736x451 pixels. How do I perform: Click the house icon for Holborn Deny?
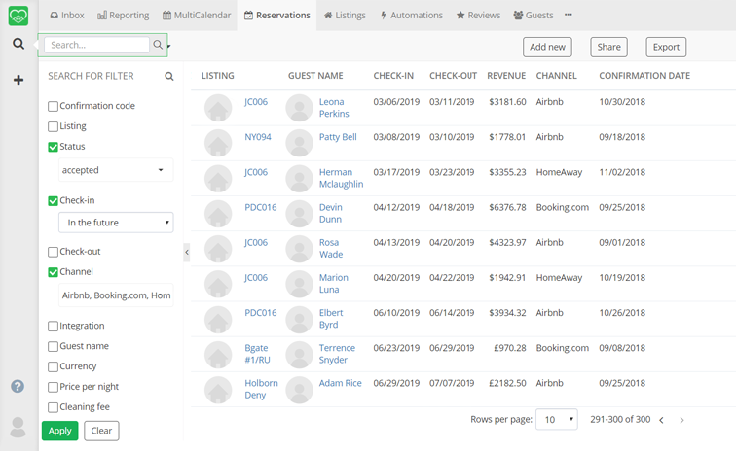[x=218, y=389]
